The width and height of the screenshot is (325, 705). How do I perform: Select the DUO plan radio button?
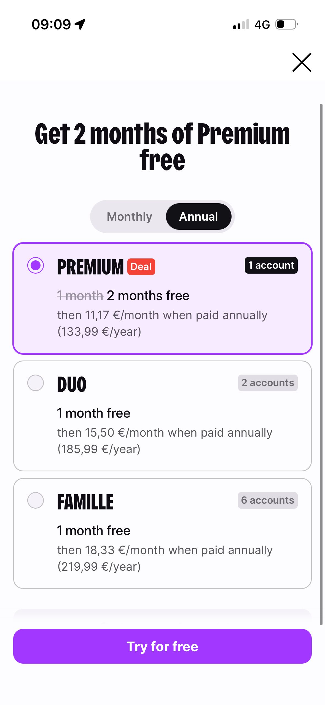(x=36, y=383)
